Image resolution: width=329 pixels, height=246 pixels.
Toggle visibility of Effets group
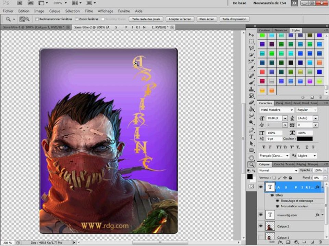tap(272, 195)
